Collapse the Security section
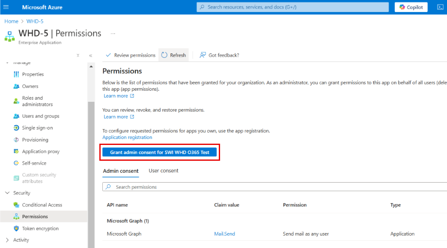 [x=7, y=193]
